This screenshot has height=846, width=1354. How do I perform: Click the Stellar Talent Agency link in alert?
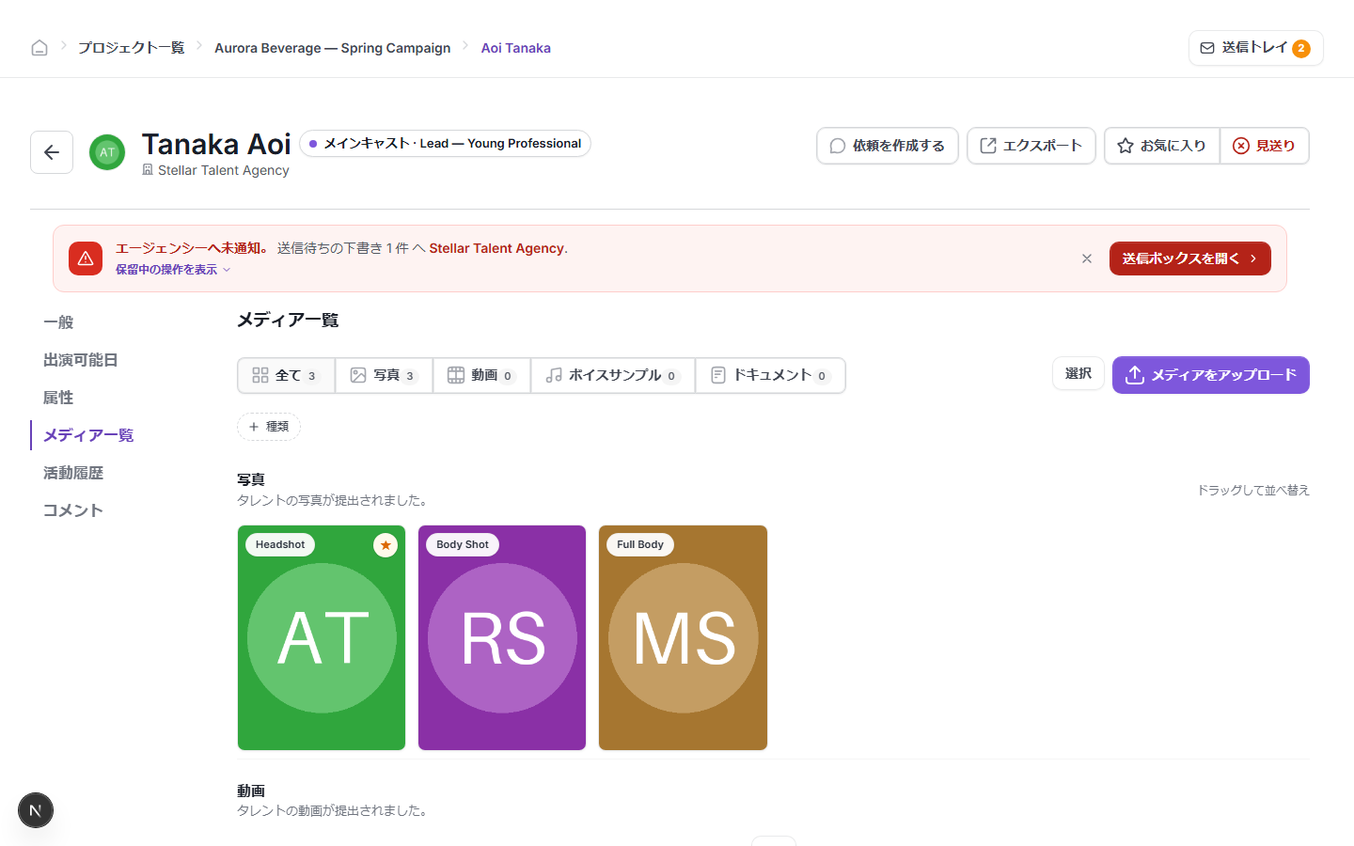point(496,248)
